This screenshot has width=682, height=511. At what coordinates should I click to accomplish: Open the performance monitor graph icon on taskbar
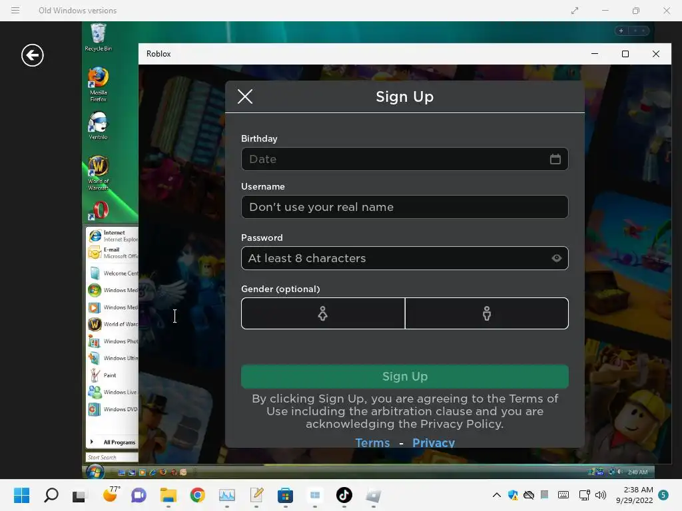tap(226, 495)
